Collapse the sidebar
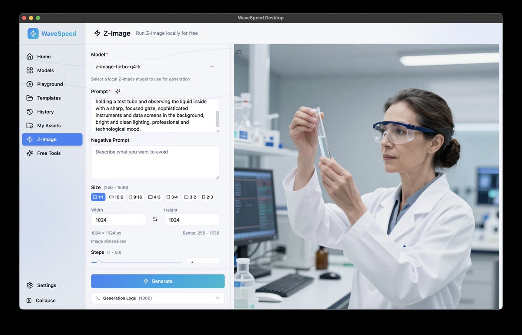The height and width of the screenshot is (335, 522). pos(52,301)
